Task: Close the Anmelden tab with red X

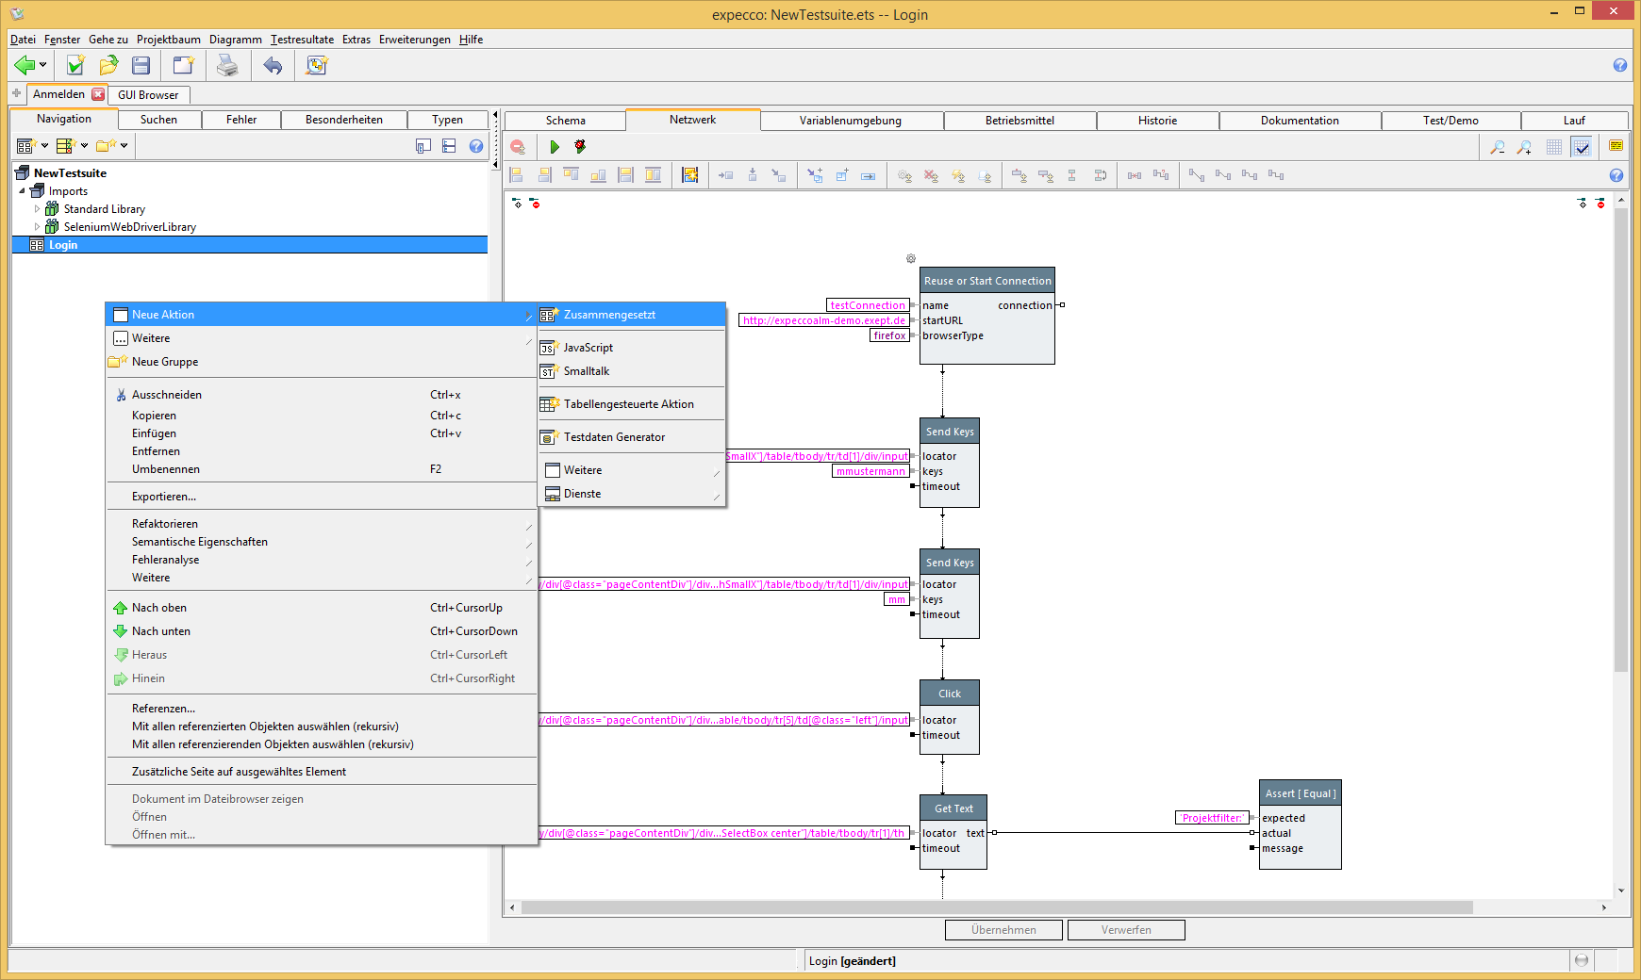Action: pyautogui.click(x=98, y=94)
